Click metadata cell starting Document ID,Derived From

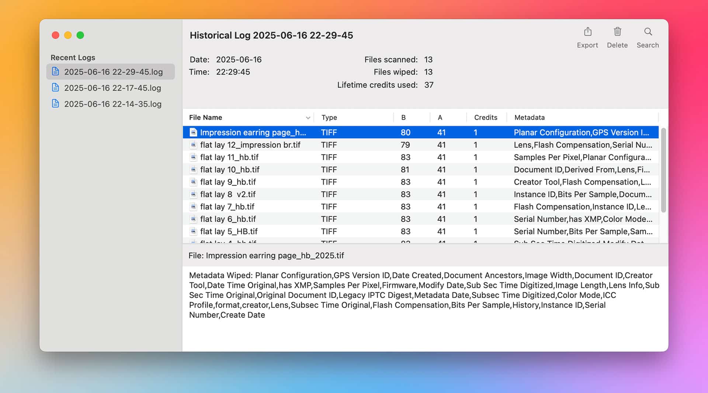(x=582, y=170)
